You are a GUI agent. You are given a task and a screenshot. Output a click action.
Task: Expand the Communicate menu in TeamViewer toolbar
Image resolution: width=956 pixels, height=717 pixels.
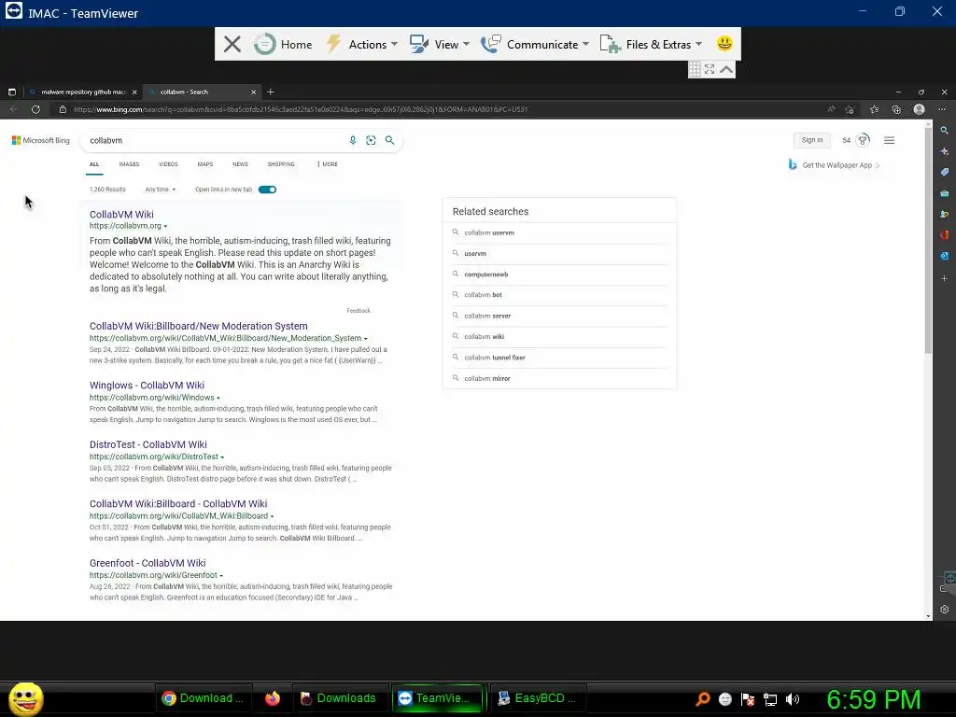pos(535,44)
